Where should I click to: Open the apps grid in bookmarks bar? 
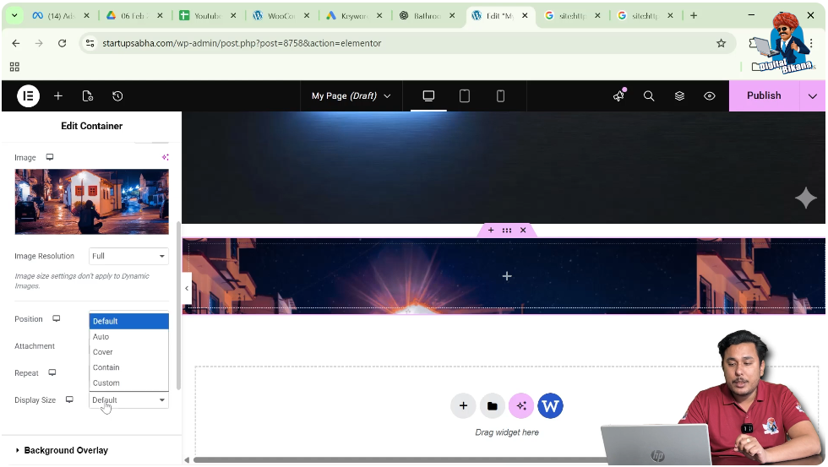[15, 67]
